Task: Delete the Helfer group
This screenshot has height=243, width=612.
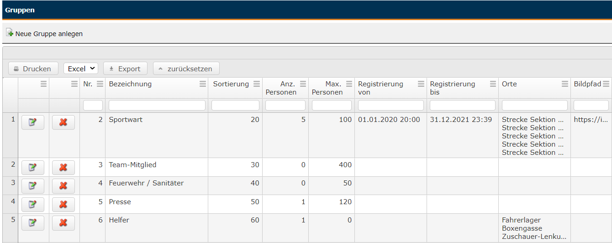Action: point(63,223)
